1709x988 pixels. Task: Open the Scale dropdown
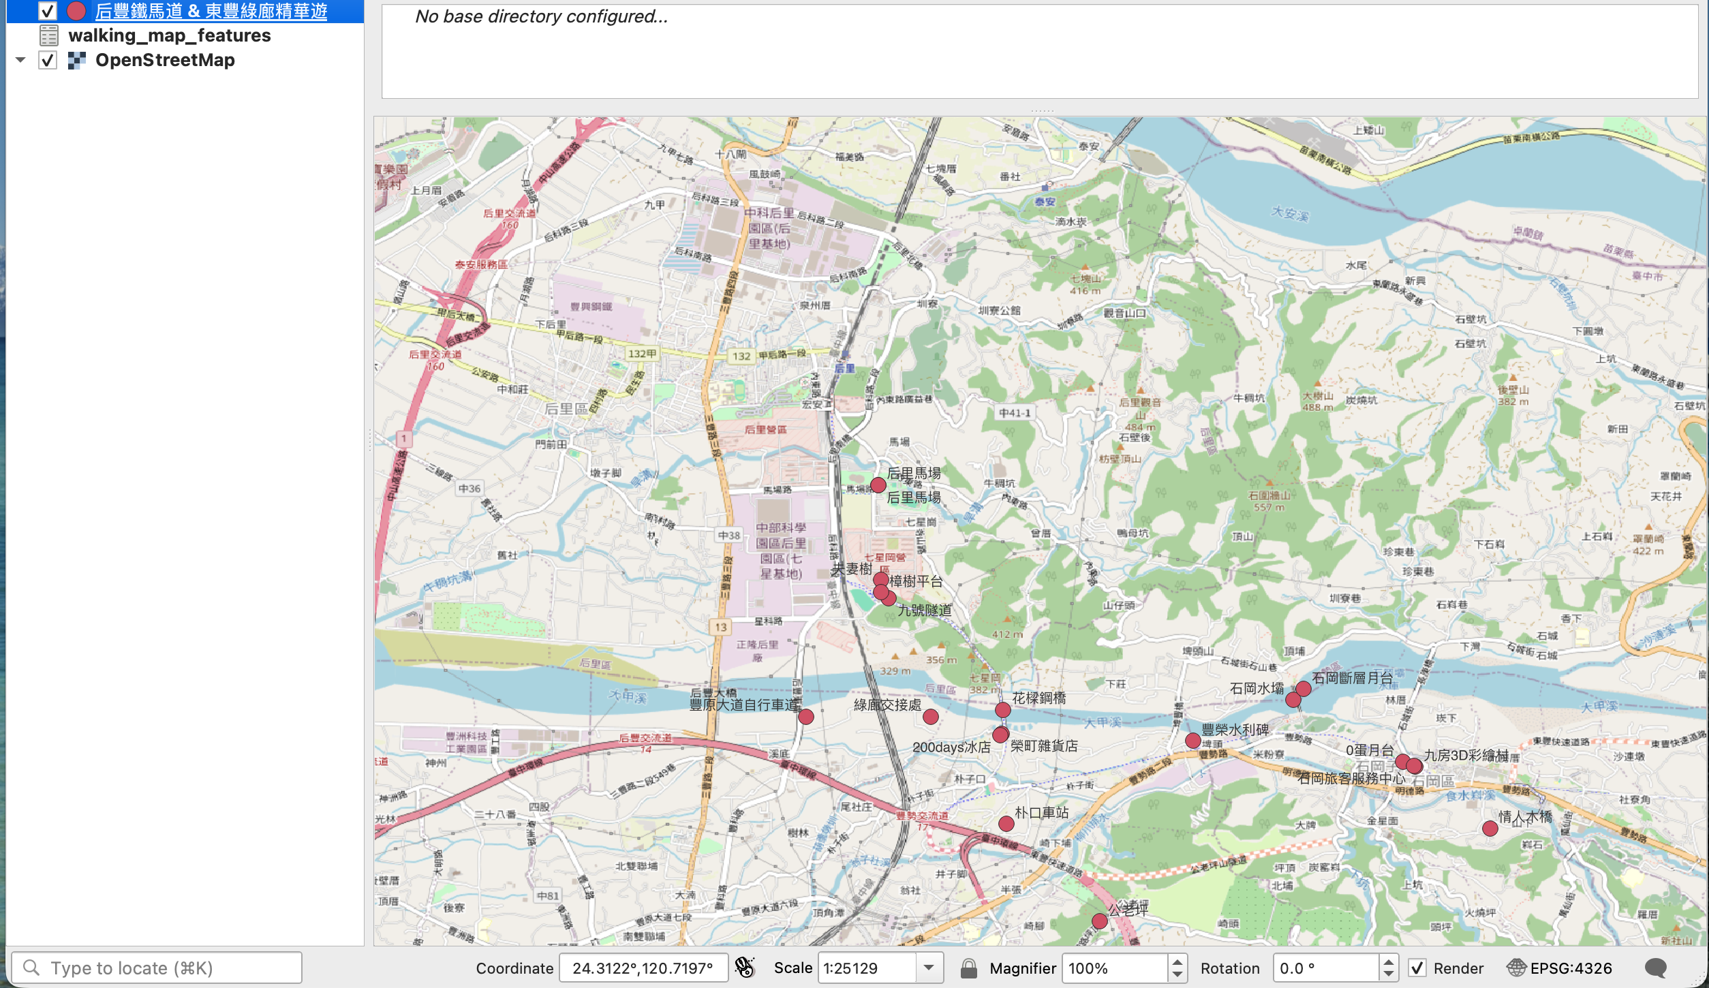[x=929, y=968]
